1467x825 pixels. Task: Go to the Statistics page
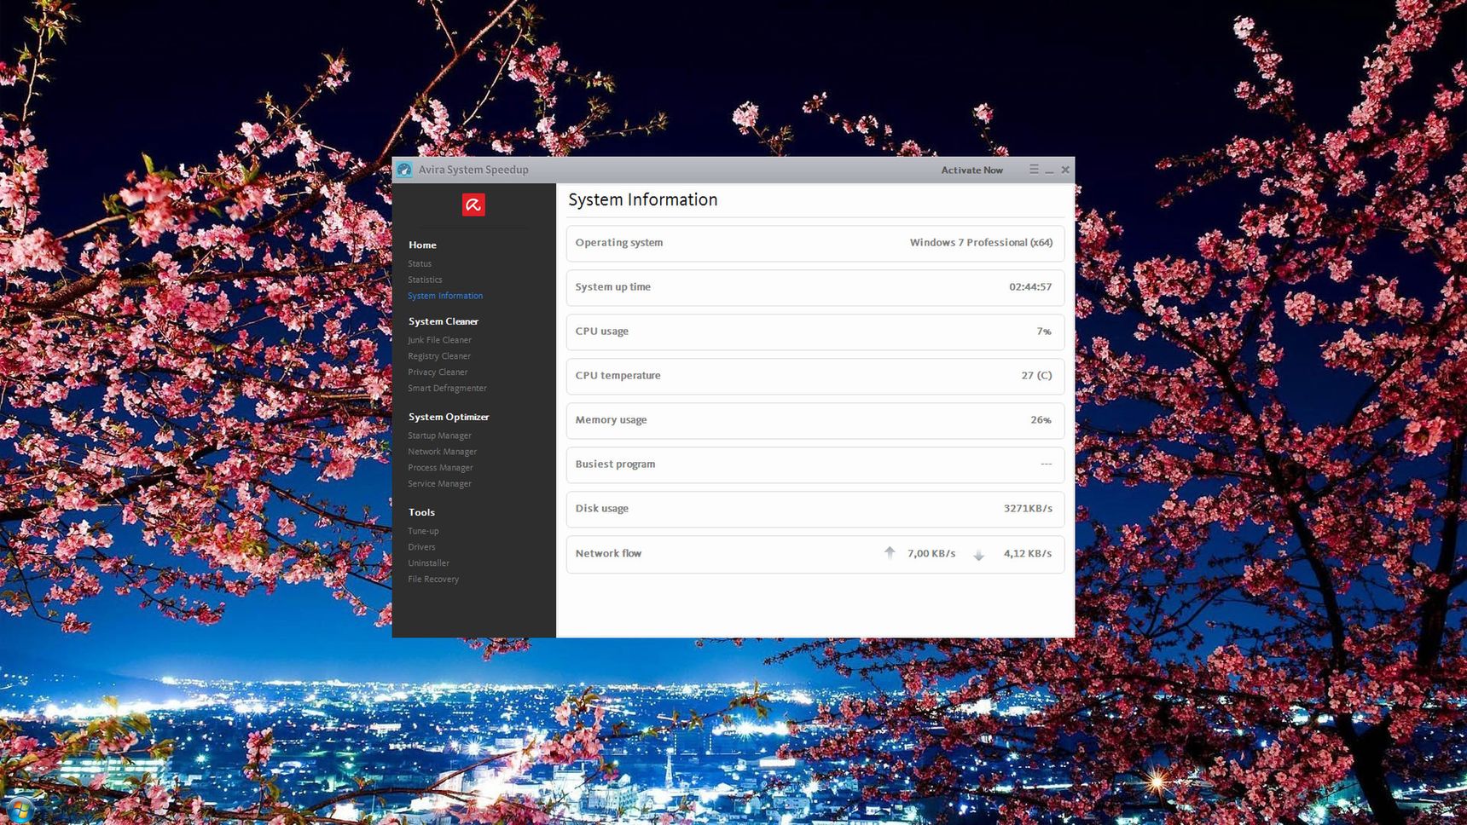[425, 280]
